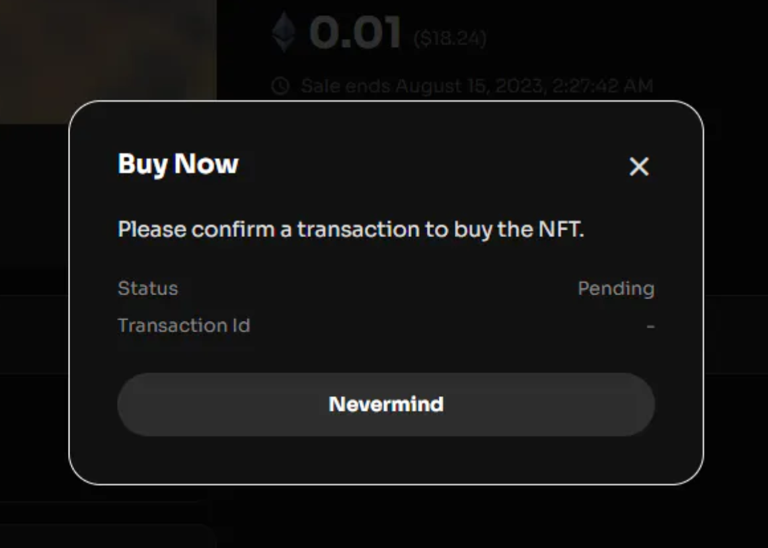Click the clock icon before Sale ends
Screen dimensions: 768x548
click(281, 86)
